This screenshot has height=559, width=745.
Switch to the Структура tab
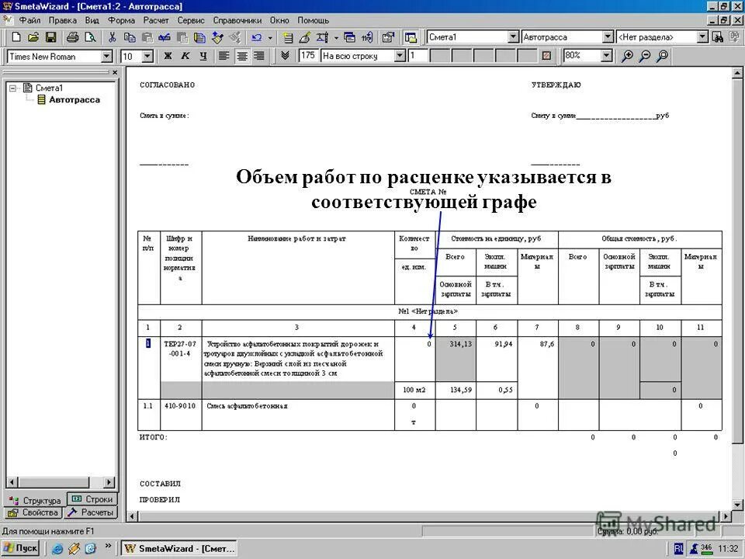36,500
